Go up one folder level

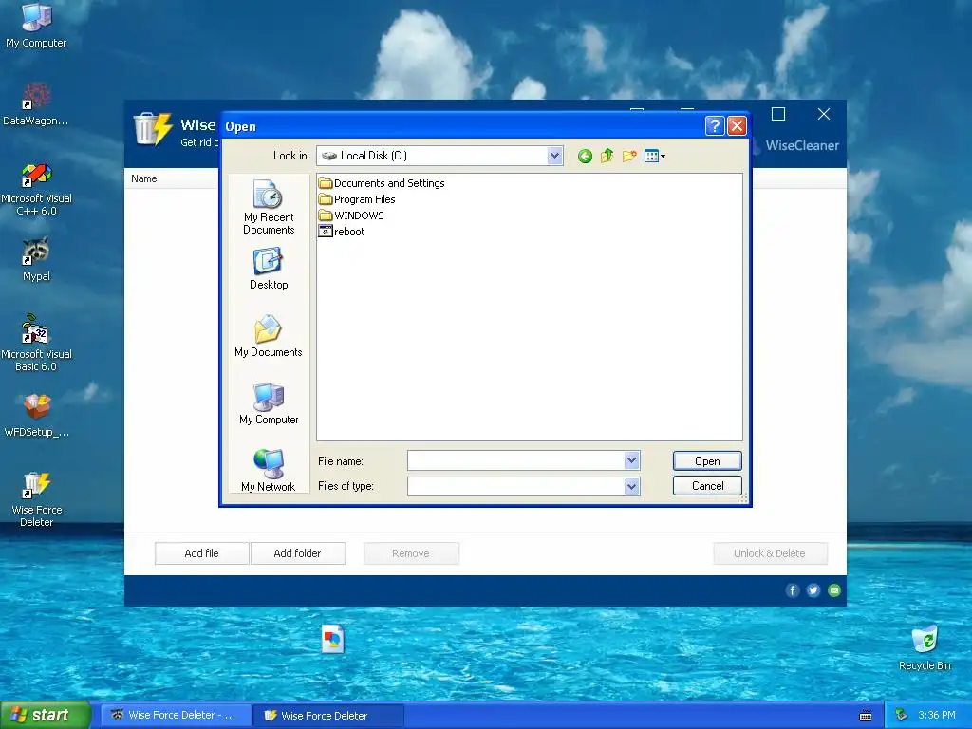[607, 157]
